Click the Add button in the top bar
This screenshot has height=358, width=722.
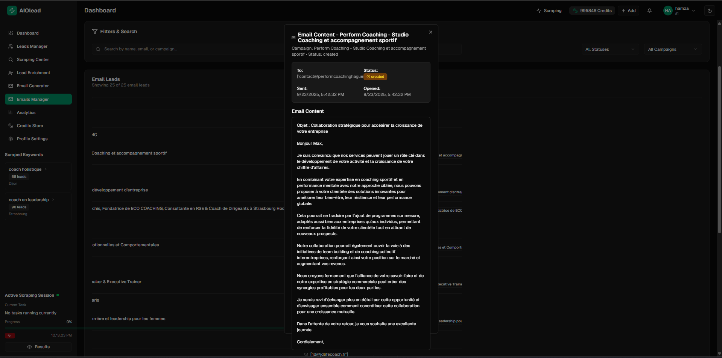click(628, 10)
